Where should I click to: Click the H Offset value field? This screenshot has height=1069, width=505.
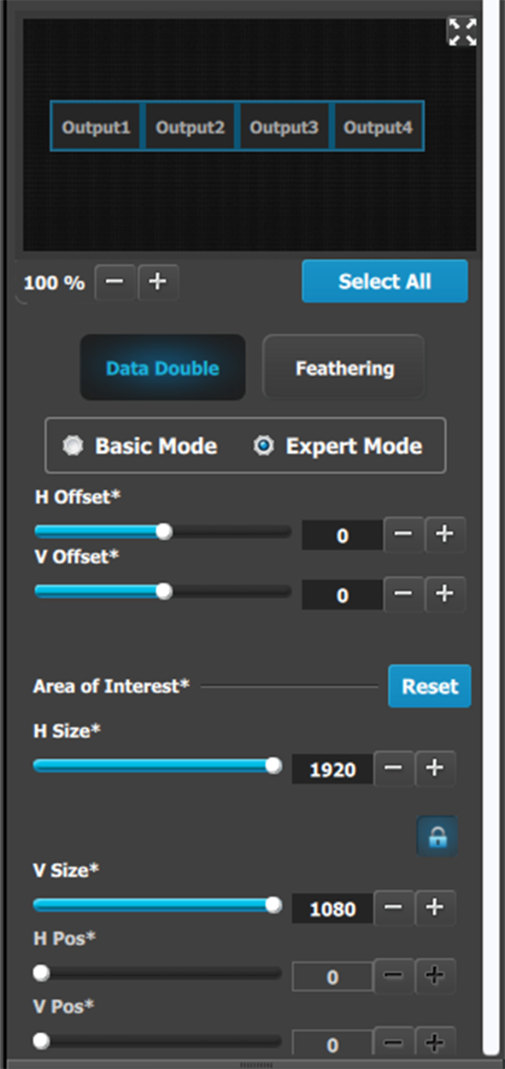[343, 536]
